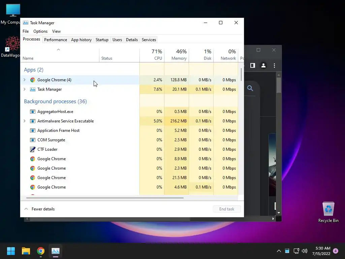345x259 pixels.
Task: Open the Windows Start button
Action: [11, 251]
